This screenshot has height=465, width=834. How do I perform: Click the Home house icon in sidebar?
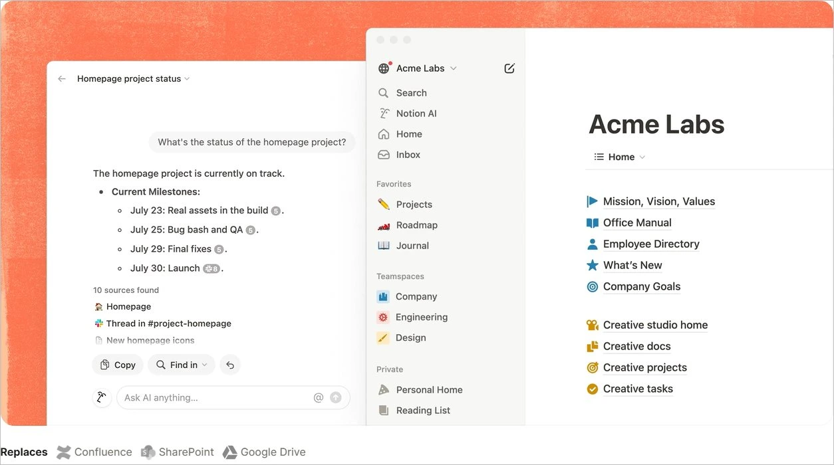coord(384,134)
